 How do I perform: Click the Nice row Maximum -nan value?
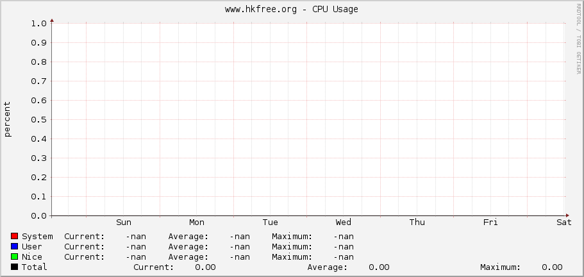[344, 257]
